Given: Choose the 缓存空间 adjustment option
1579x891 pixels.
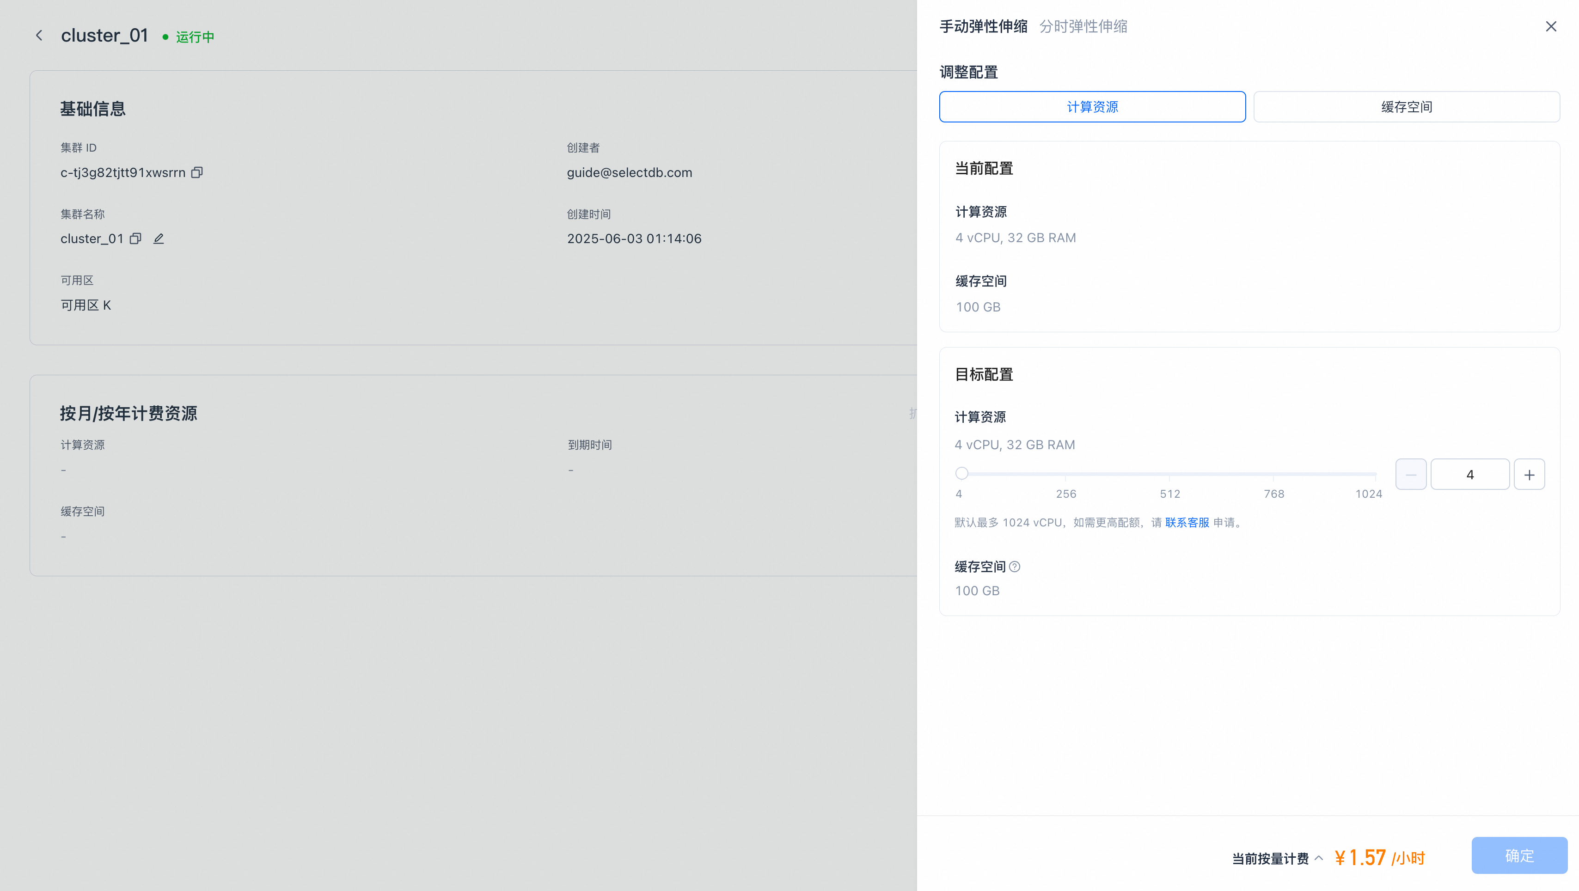Looking at the screenshot, I should tap(1406, 107).
